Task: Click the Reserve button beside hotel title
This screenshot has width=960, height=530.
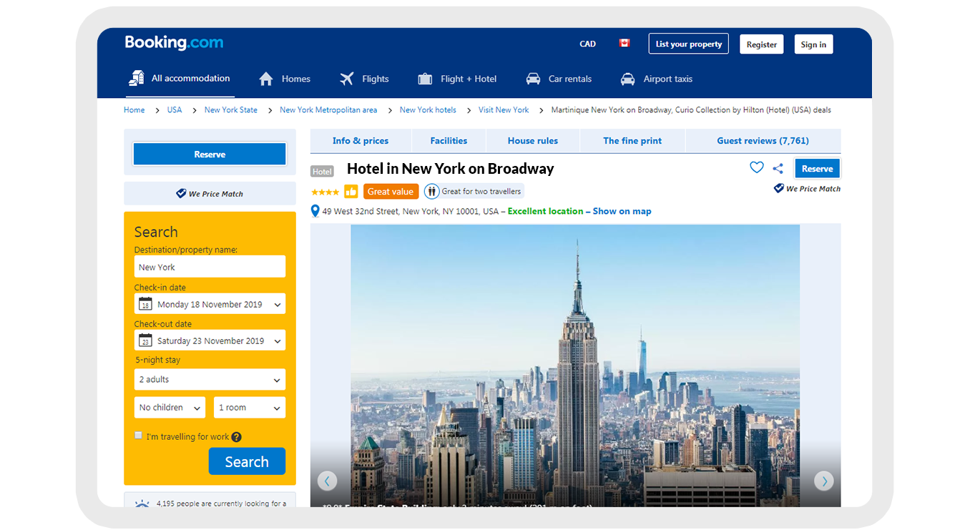Action: (x=818, y=169)
